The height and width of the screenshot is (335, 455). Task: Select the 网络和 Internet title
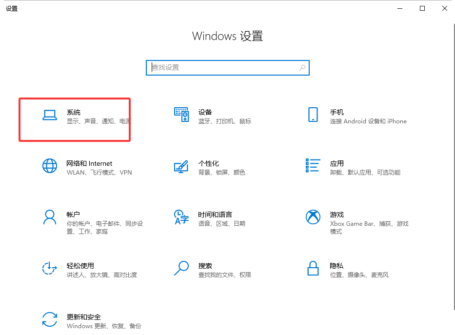tap(89, 163)
